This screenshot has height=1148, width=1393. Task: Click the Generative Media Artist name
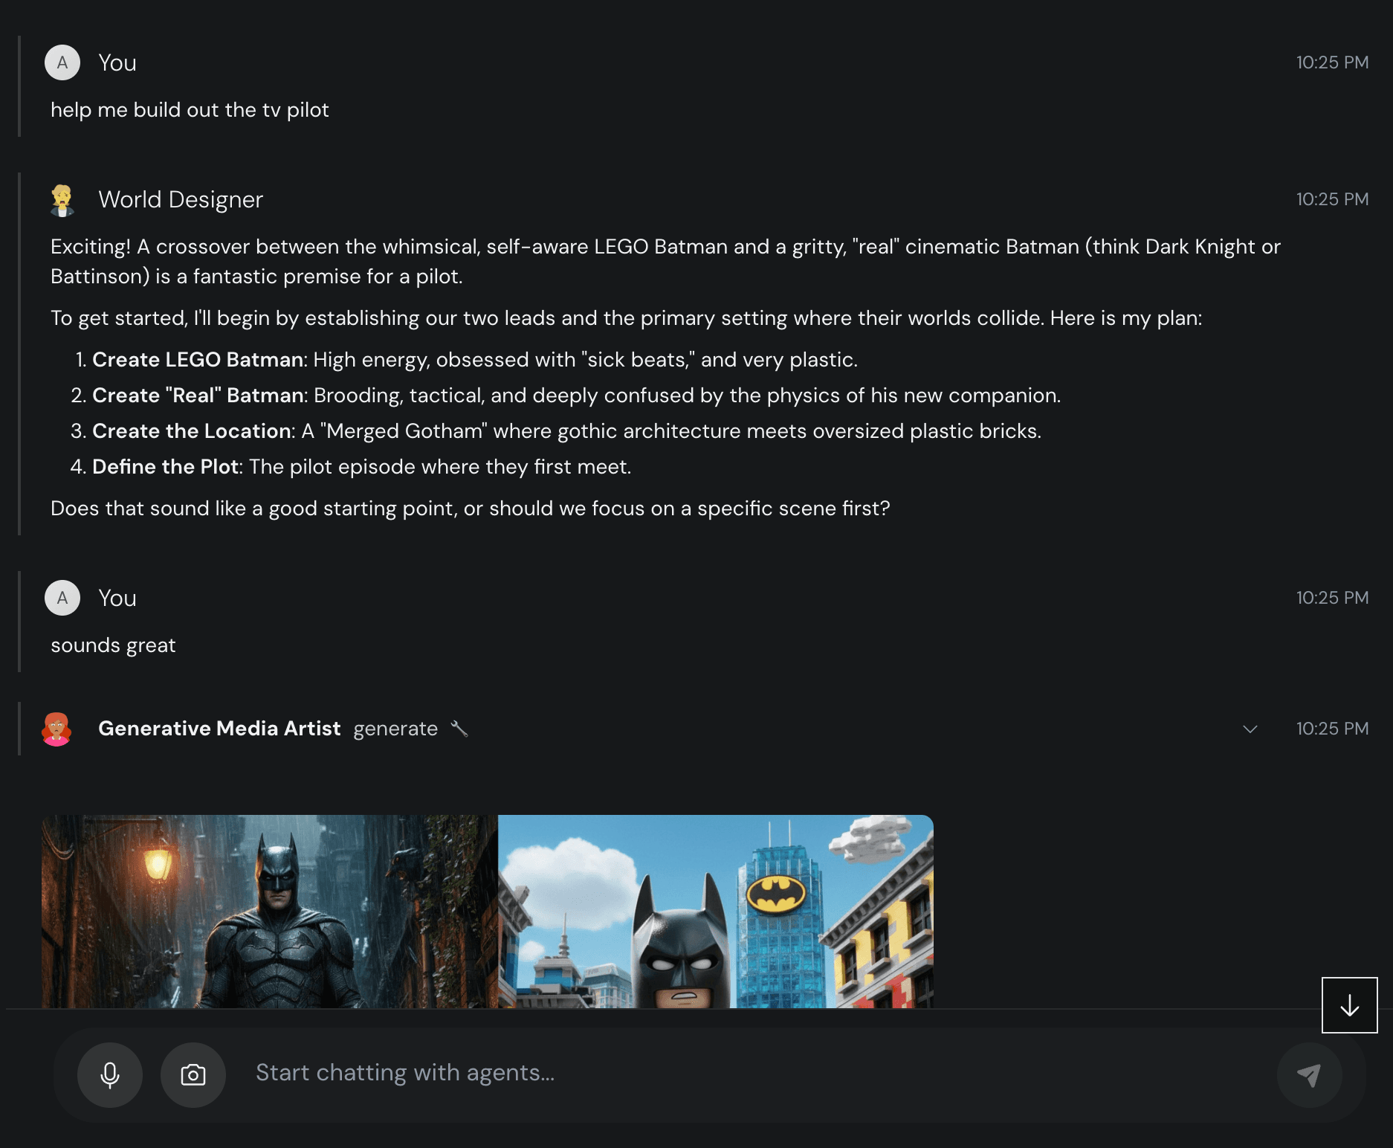[x=219, y=729]
